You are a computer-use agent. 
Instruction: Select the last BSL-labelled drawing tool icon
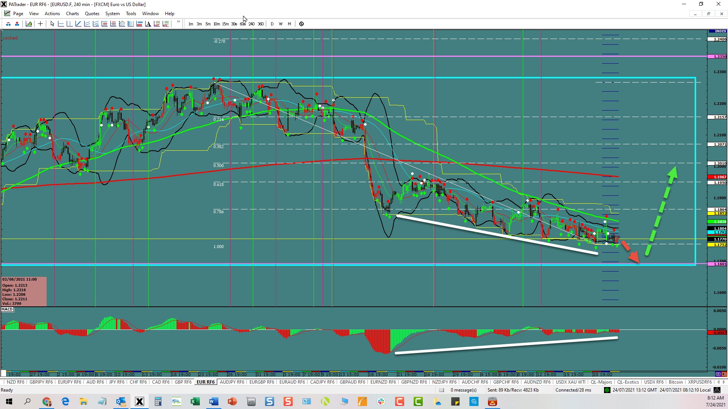(165, 24)
